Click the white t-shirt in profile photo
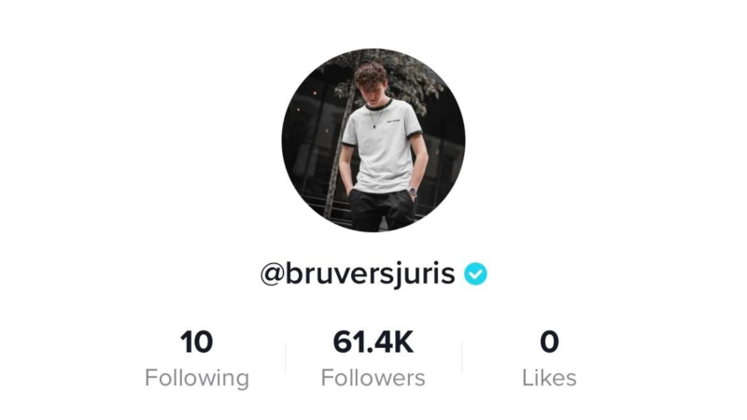Image resolution: width=747 pixels, height=420 pixels. (x=382, y=147)
